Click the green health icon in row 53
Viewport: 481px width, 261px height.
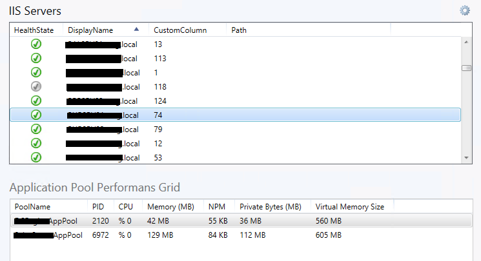coord(36,157)
